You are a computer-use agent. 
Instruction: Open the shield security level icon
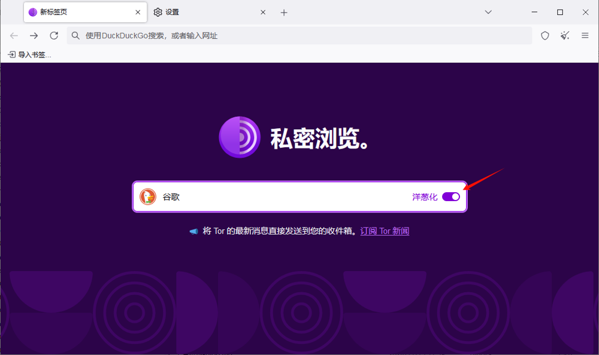[545, 36]
